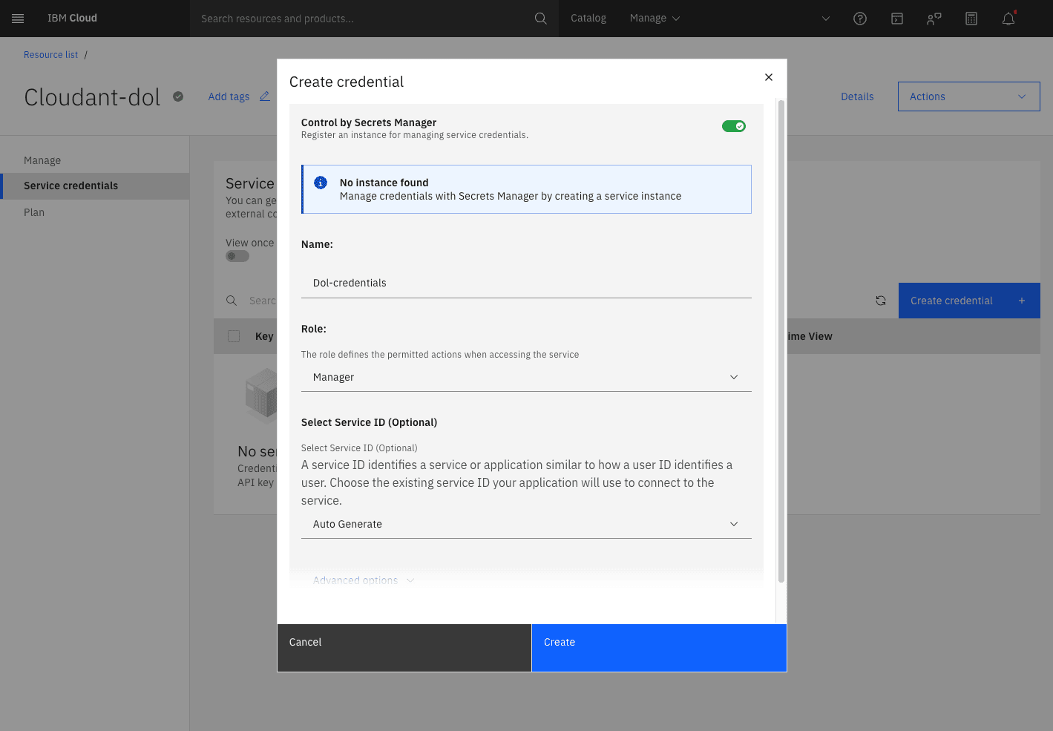Open the Manage menu in header

[x=655, y=19]
